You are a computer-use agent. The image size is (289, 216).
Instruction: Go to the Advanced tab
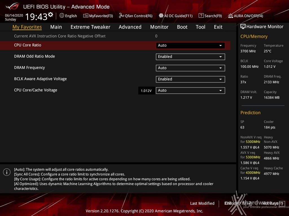click(130, 27)
